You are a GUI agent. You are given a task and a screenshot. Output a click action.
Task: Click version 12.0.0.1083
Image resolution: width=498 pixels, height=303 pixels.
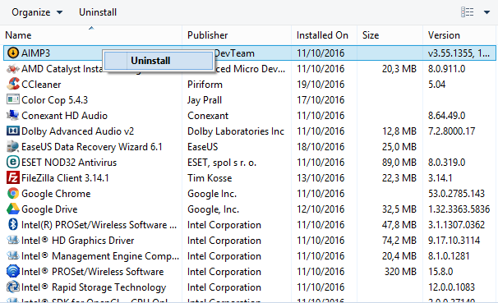[x=451, y=287]
